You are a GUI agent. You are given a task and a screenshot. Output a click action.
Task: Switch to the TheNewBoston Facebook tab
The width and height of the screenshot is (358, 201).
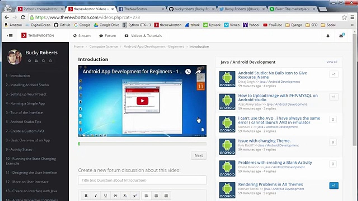click(x=141, y=9)
